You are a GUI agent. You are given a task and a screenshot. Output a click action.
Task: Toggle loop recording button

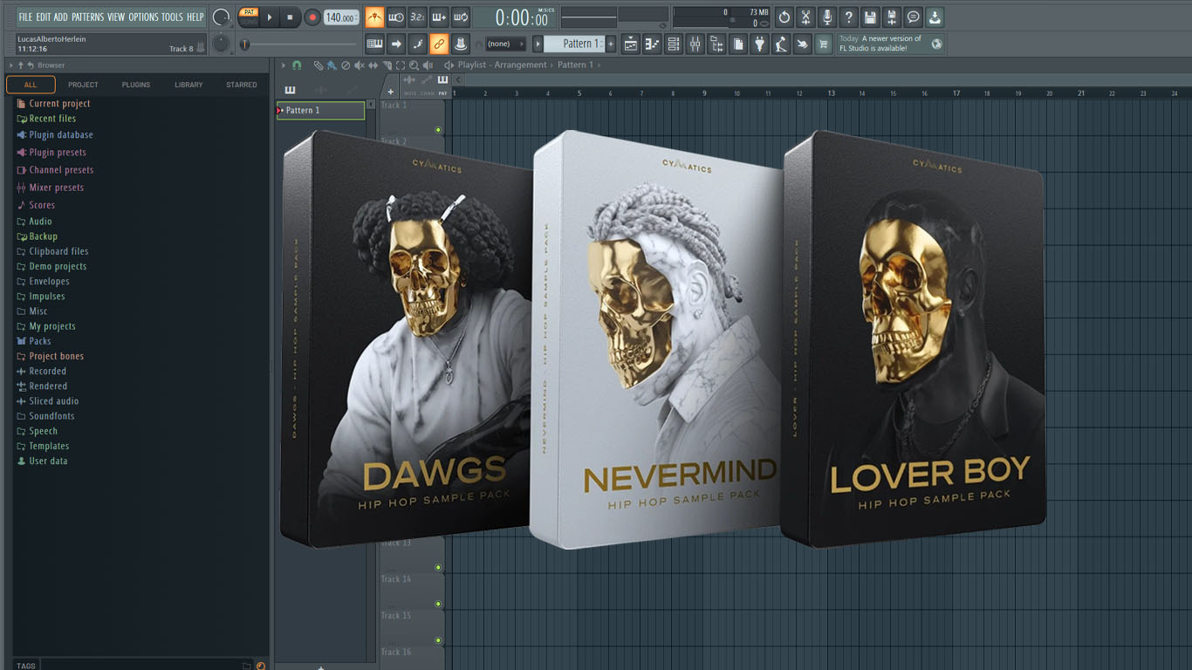click(x=462, y=17)
